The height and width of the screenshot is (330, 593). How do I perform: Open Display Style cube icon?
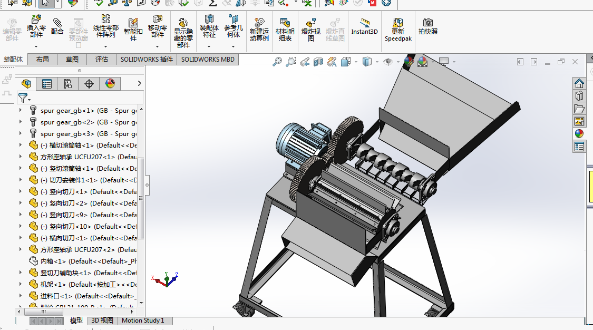pos(367,62)
